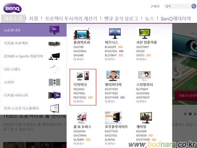Click the 비즈니스 monitor image
The width and height of the screenshot is (197, 148).
coord(115,33)
